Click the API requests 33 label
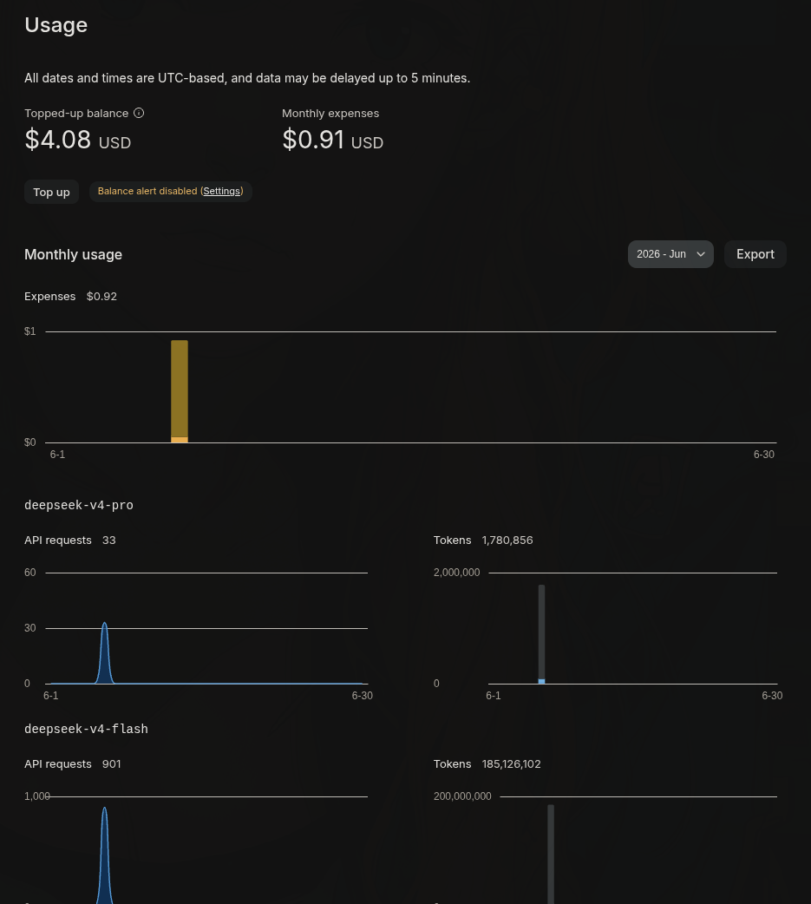 pos(69,540)
